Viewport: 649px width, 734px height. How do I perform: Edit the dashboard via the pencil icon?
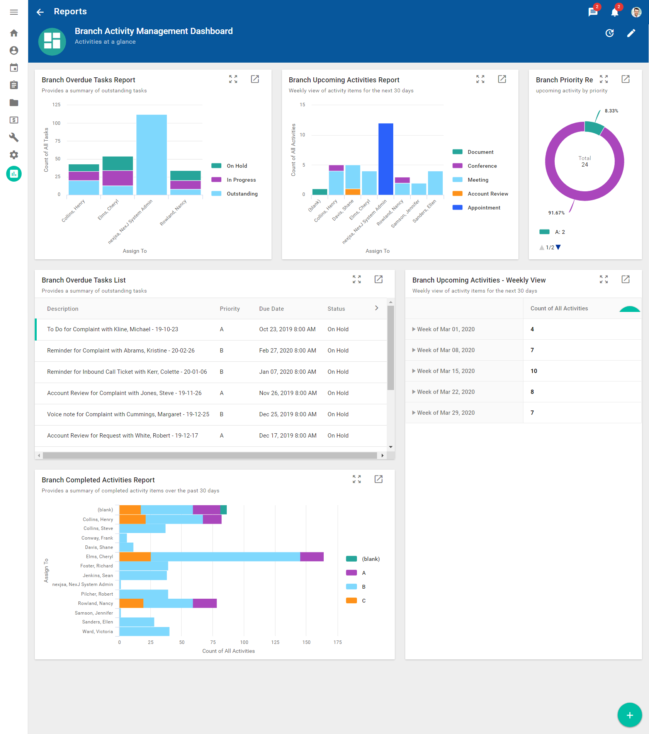(631, 33)
